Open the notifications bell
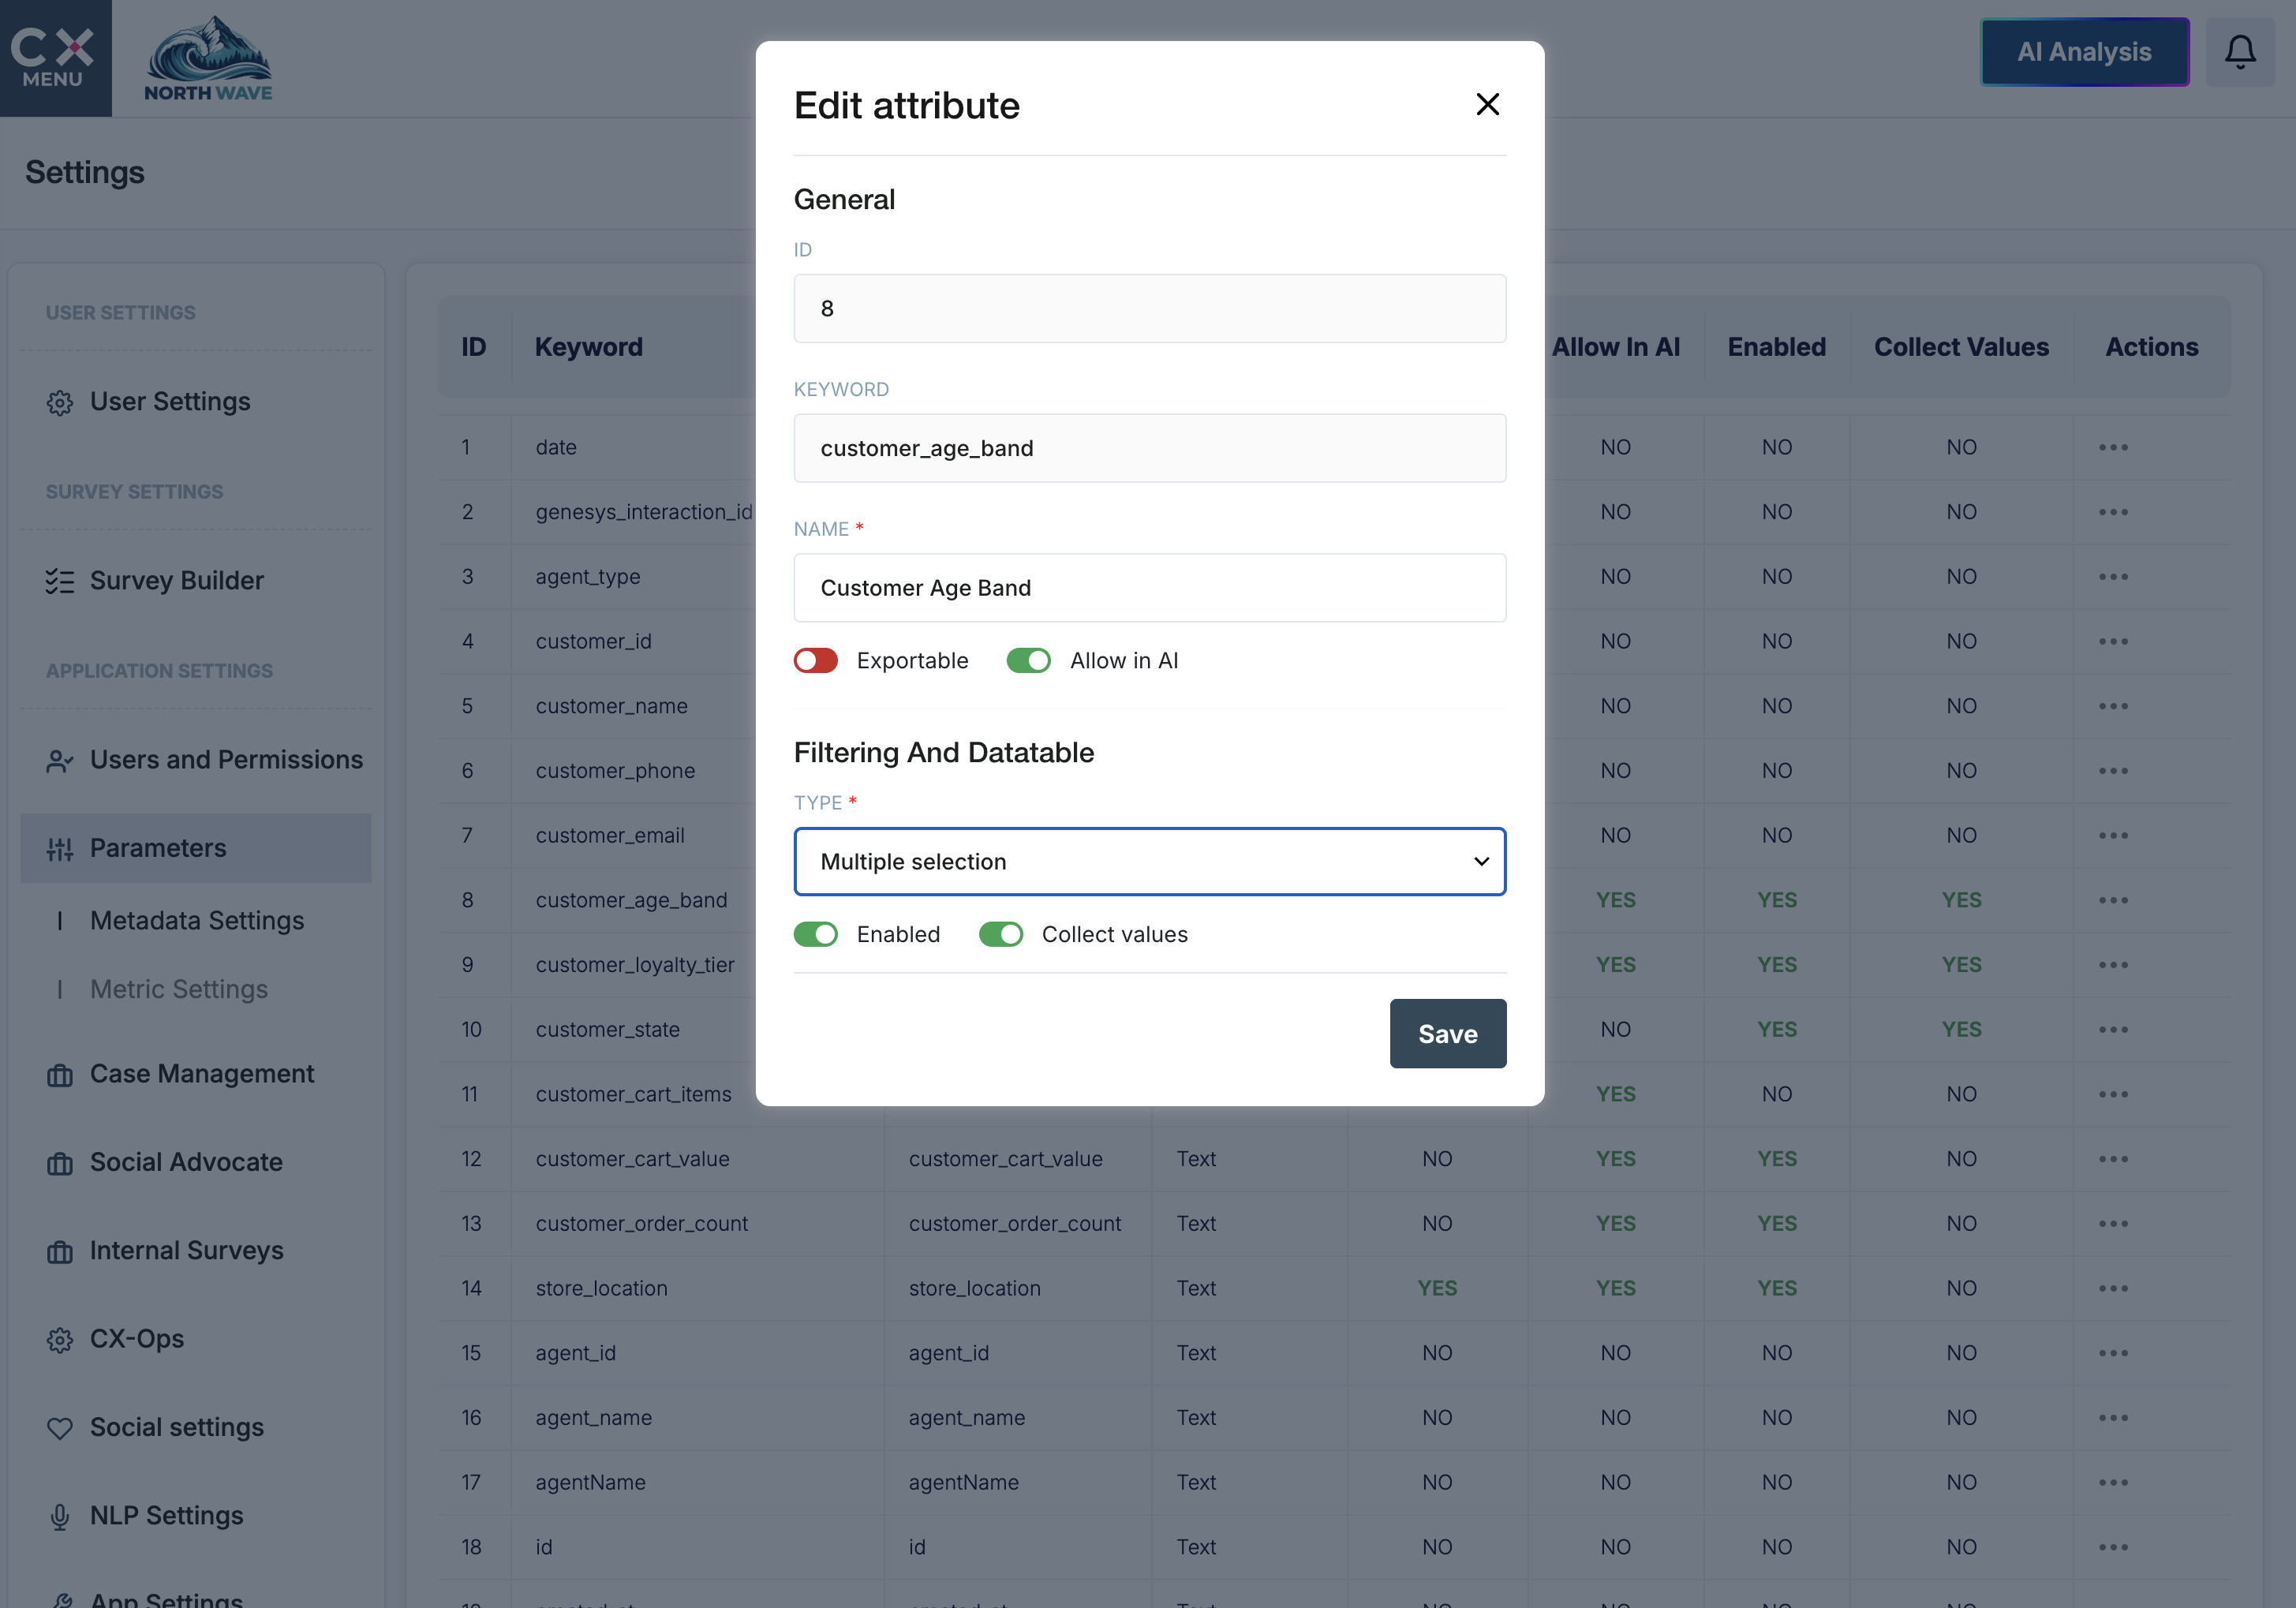The height and width of the screenshot is (1608, 2296). (2240, 52)
